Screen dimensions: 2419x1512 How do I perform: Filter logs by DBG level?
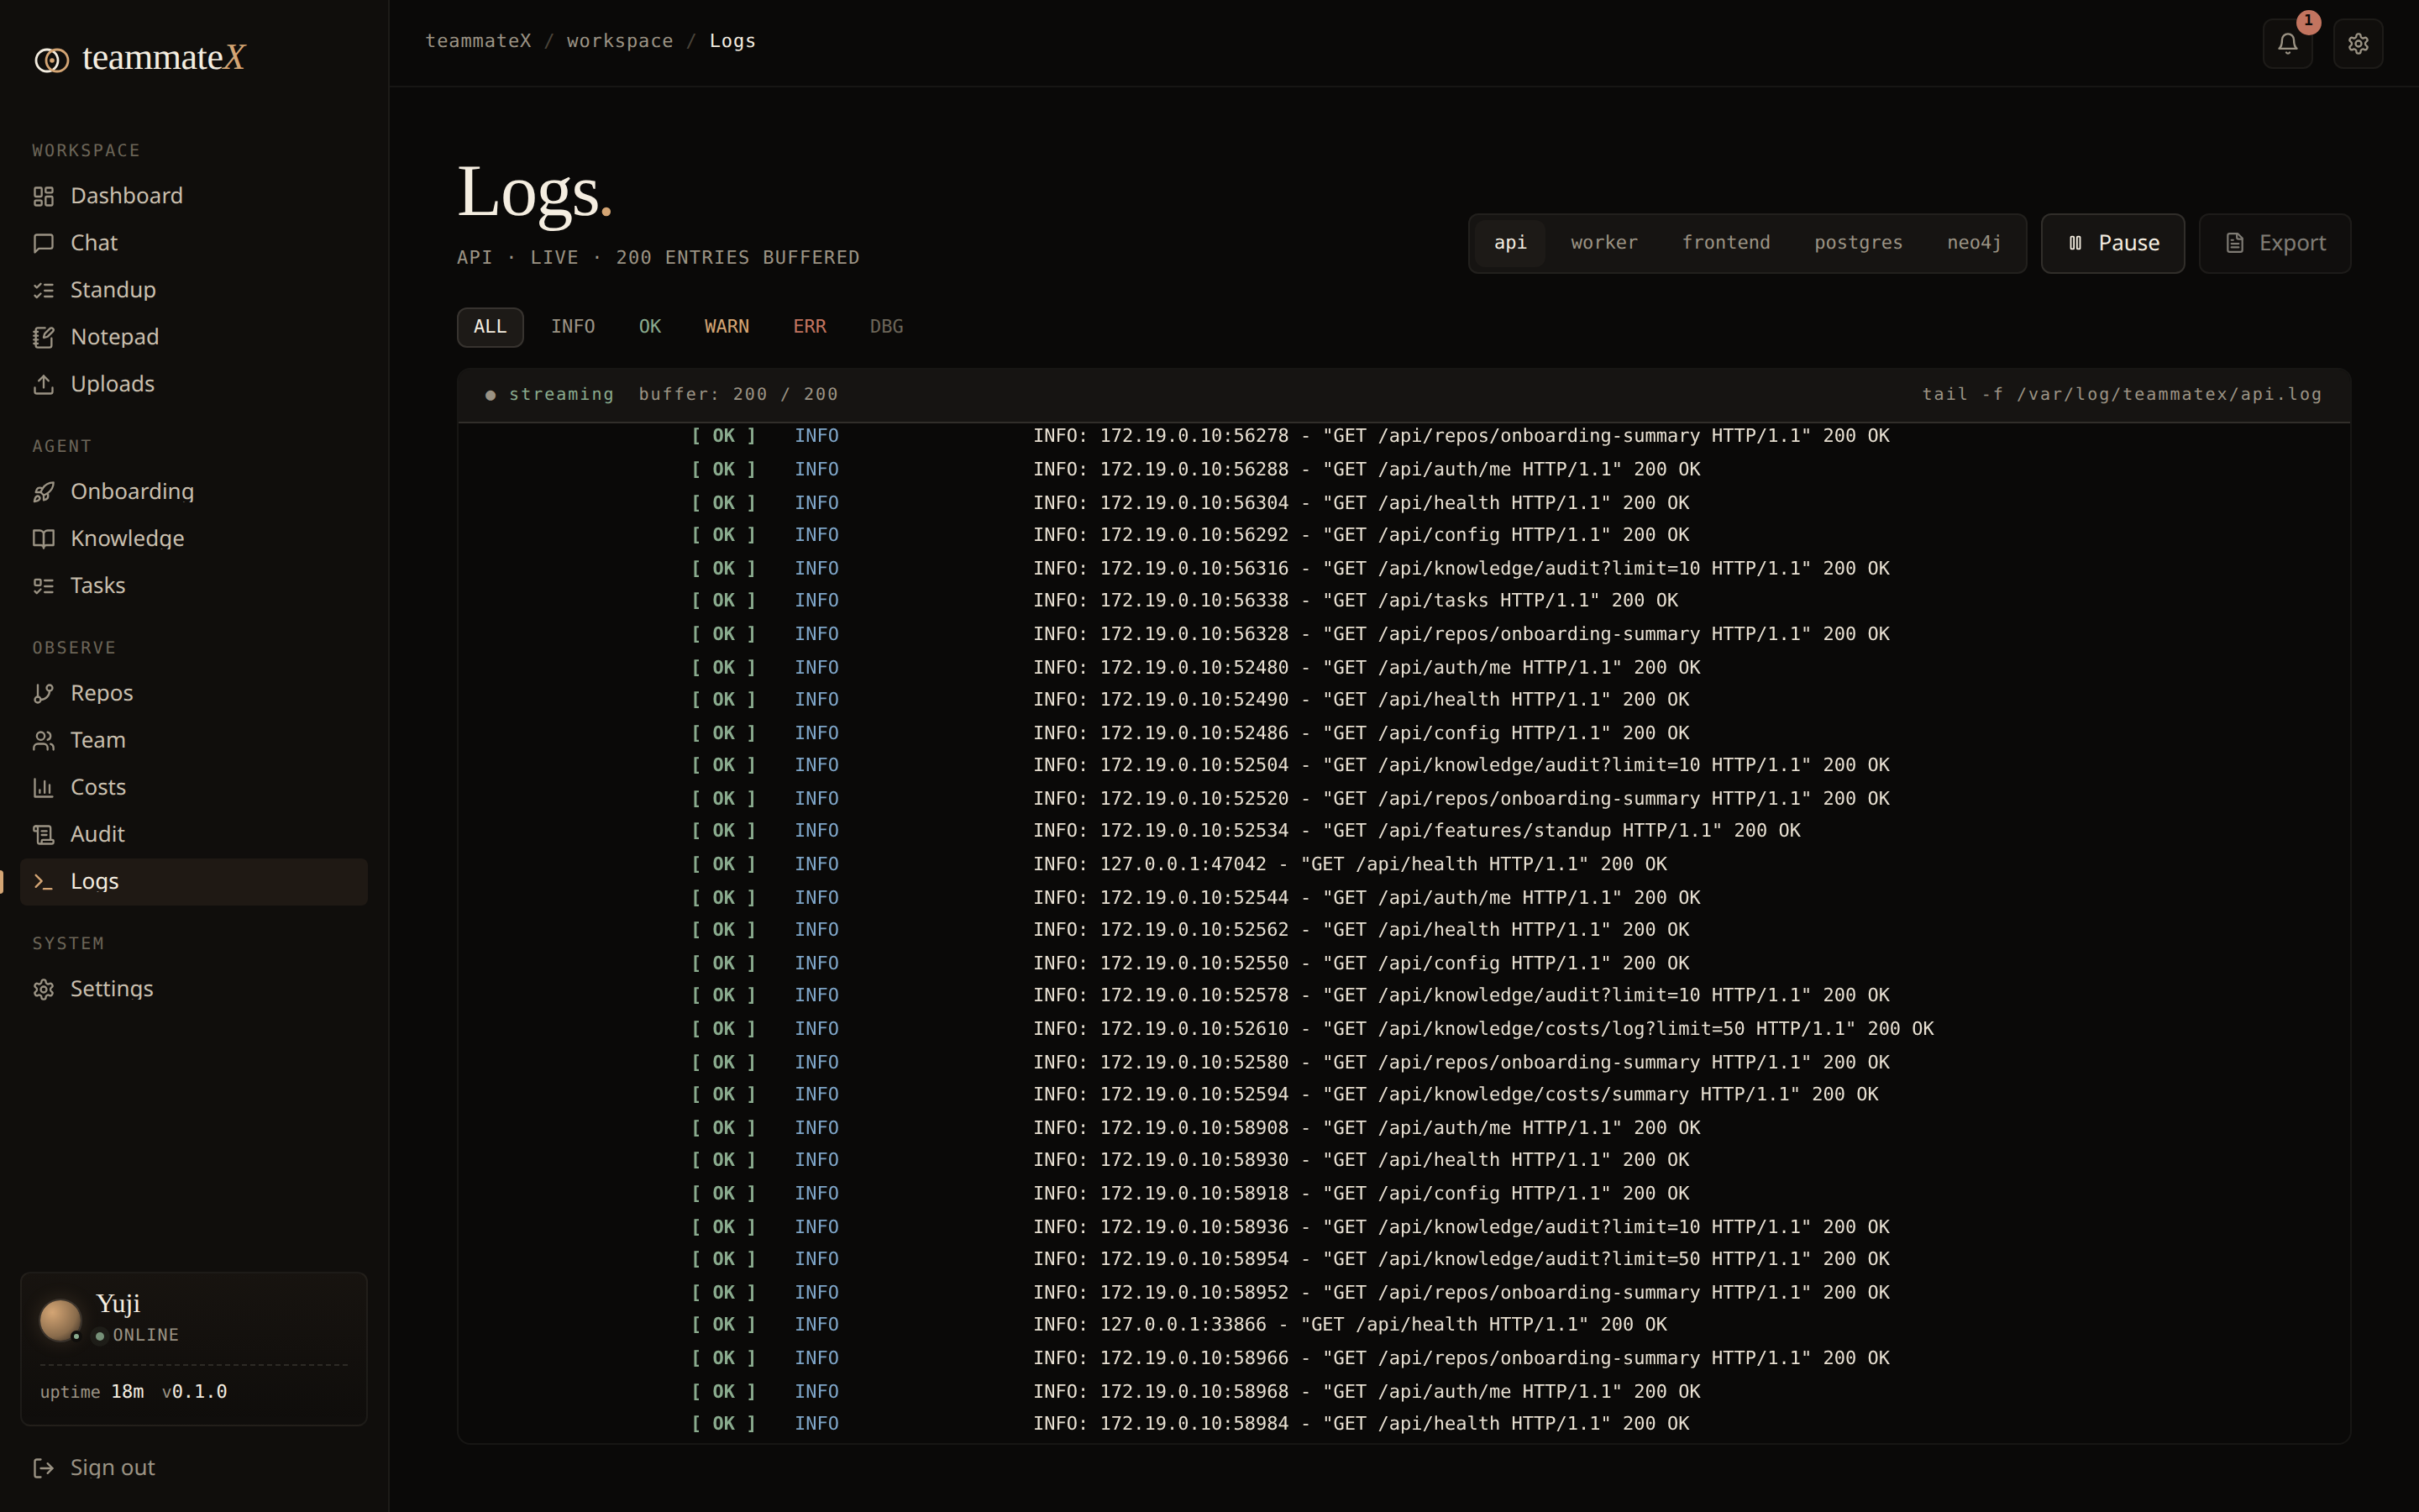pyautogui.click(x=887, y=327)
